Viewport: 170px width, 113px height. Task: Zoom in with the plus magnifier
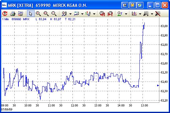(38, 14)
